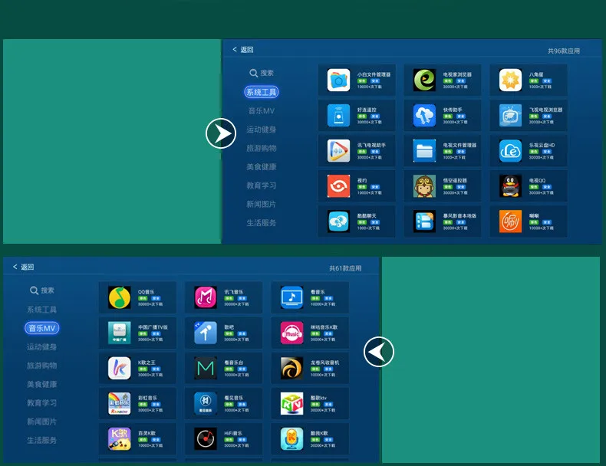
Task: Select the HiFi音乐 vinyl record icon
Action: point(206,439)
